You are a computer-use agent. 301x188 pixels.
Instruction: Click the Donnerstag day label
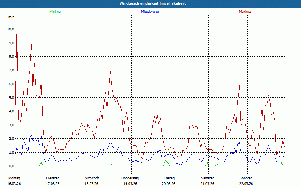pos(130,178)
